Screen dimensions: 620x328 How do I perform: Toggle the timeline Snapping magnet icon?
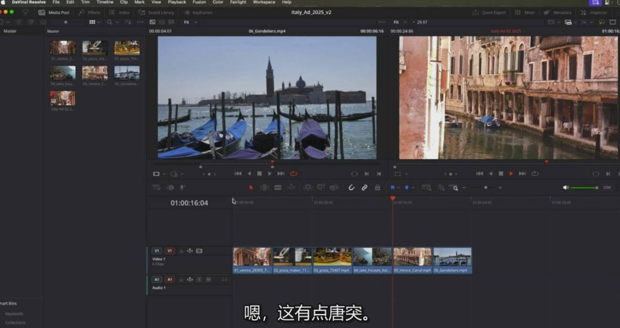click(x=352, y=188)
